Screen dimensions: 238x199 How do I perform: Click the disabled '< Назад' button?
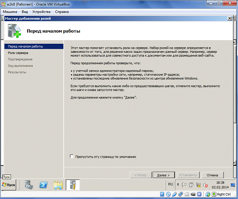(x=141, y=175)
